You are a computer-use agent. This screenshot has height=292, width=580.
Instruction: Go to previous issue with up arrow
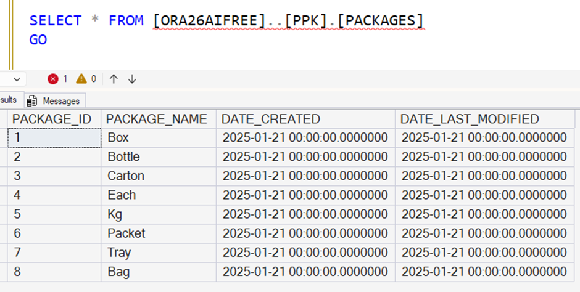[x=114, y=79]
